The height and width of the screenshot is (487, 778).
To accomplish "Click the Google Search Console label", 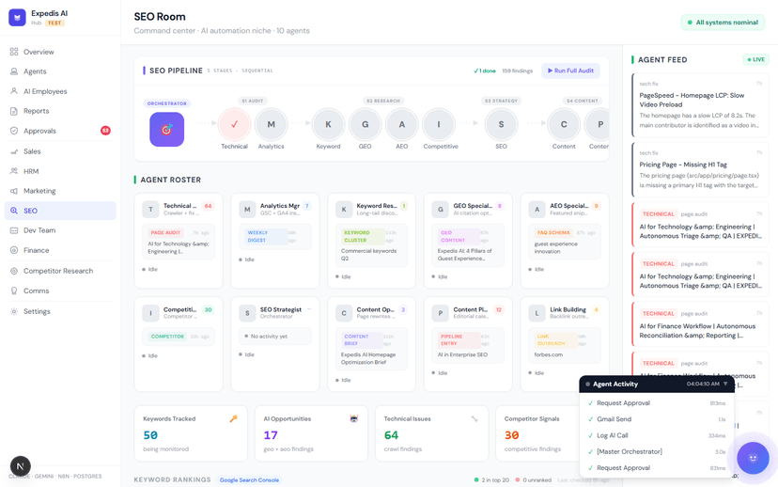I will tap(249, 480).
